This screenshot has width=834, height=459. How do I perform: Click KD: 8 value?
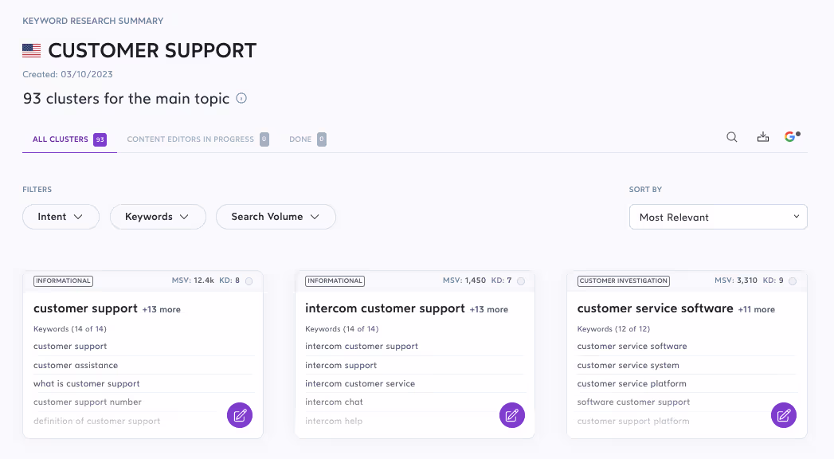tap(229, 280)
